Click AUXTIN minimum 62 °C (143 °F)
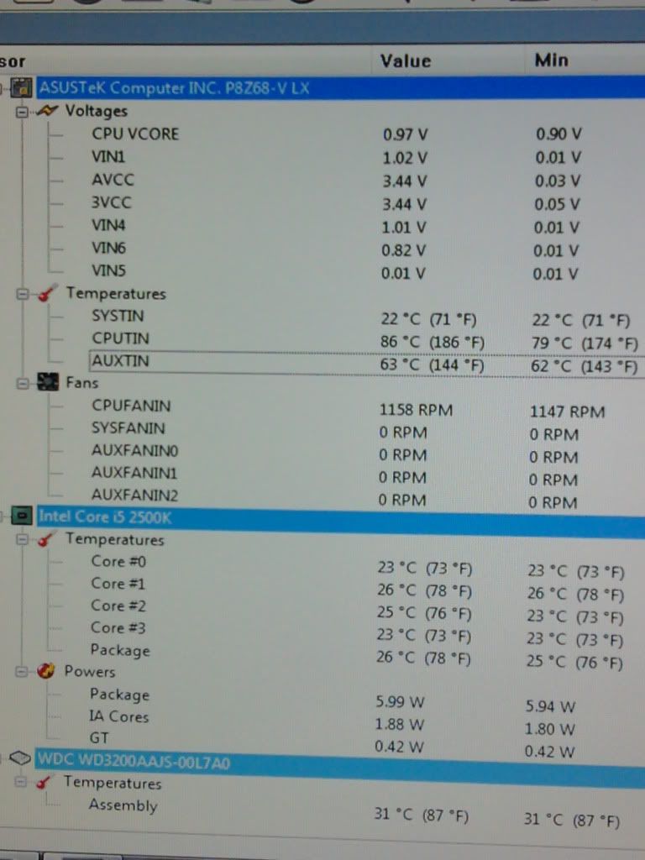The height and width of the screenshot is (860, 645). [585, 366]
